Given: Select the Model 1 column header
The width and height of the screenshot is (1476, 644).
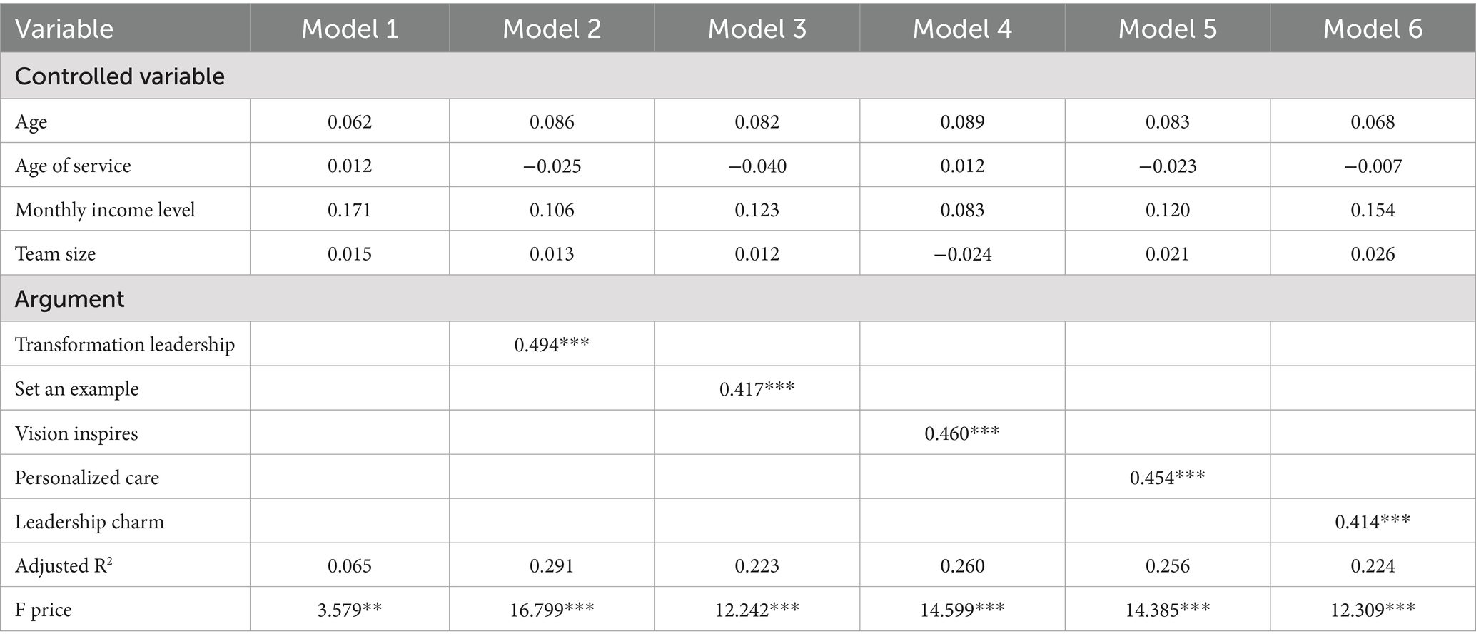Looking at the screenshot, I should tap(350, 29).
